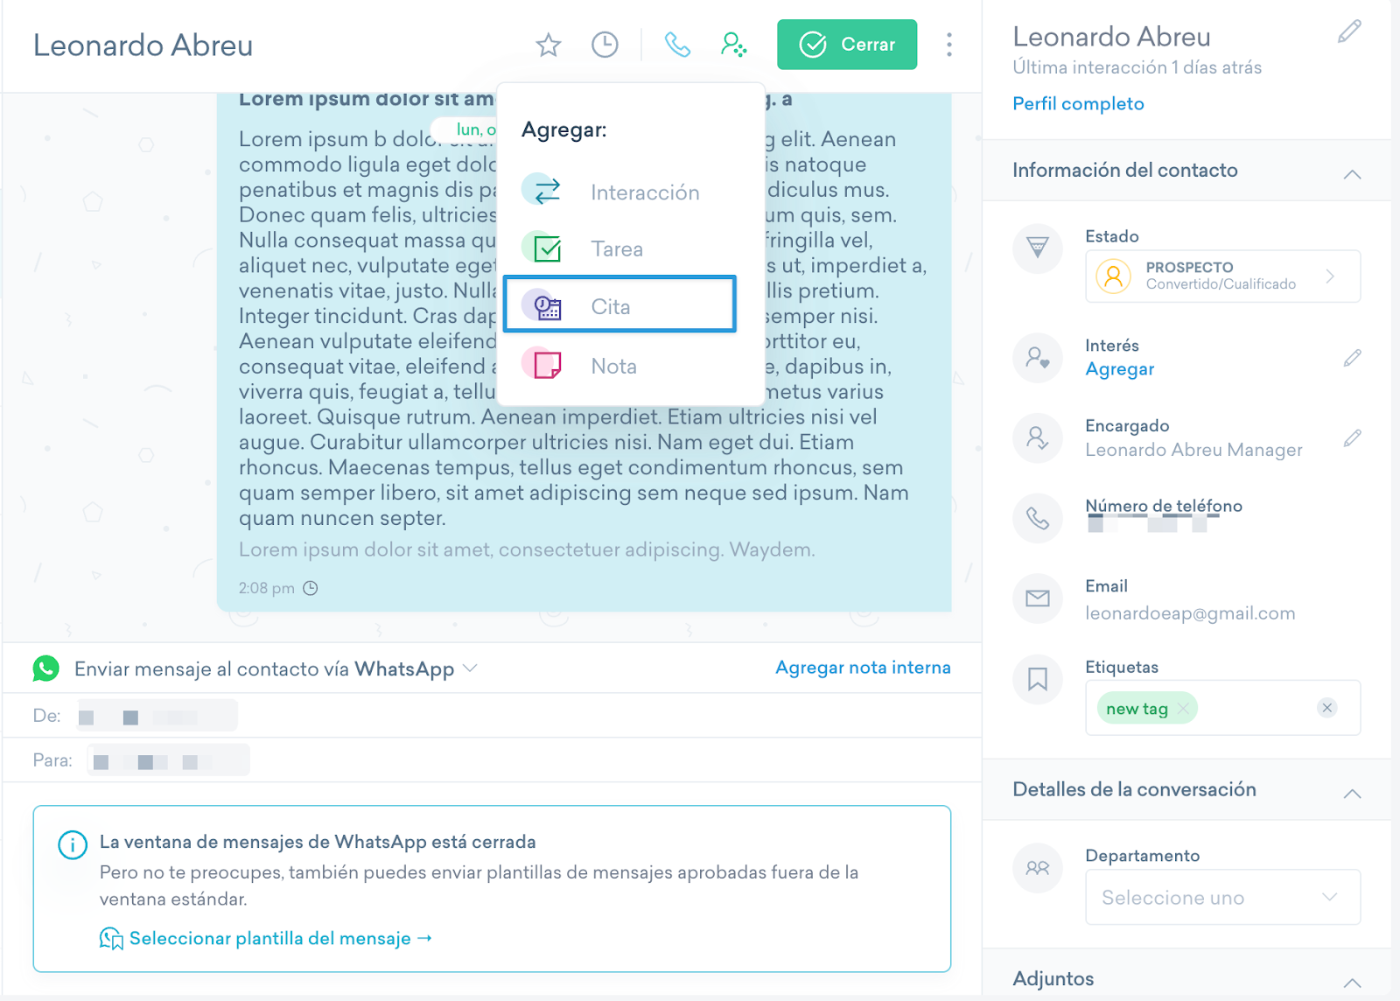Open the Departamento 'Seleccione uno' dropdown

click(x=1222, y=897)
